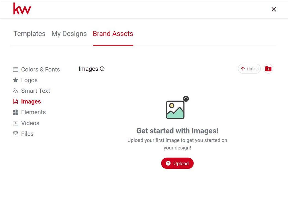This screenshot has height=214, width=288.
Task: Click the info icon beside Images heading
Action: click(x=102, y=69)
